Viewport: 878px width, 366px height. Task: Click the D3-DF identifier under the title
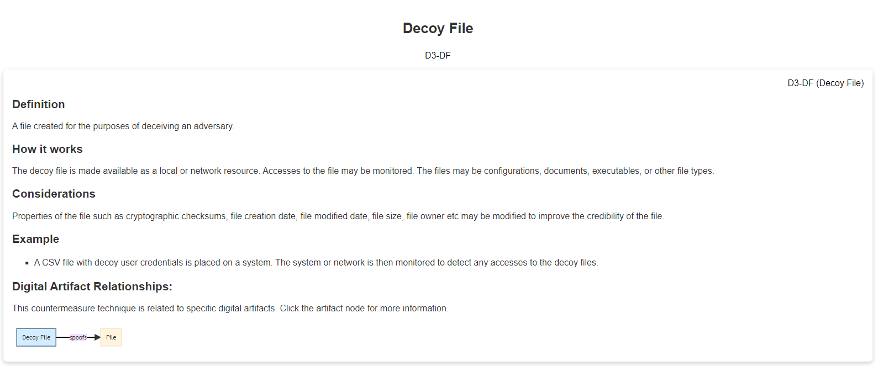(x=438, y=55)
